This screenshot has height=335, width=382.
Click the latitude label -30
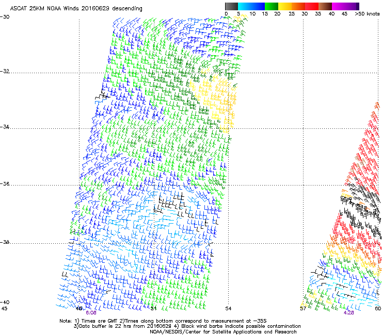(x=5, y=17)
